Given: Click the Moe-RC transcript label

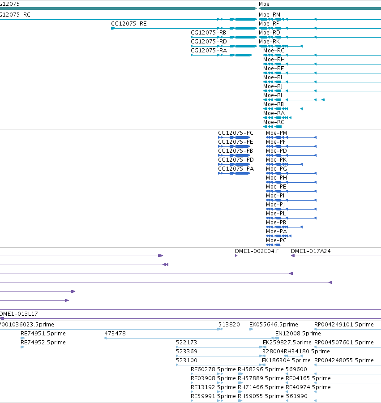Looking at the screenshot, I should point(274,122).
